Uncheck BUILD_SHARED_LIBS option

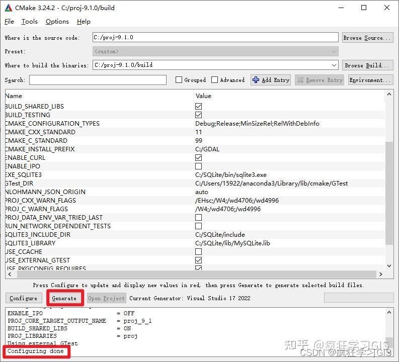(x=198, y=106)
